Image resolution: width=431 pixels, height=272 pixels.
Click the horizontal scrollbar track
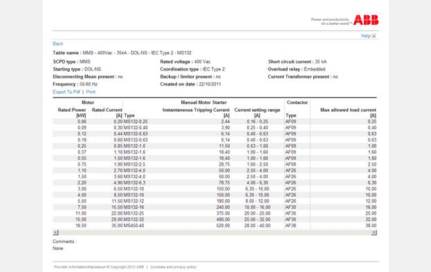214,233
